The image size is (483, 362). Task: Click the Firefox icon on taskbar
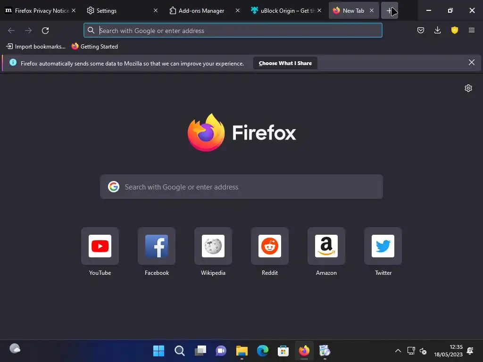(304, 351)
